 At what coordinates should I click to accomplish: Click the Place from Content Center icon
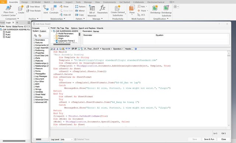pyautogui.click(x=8, y=8)
